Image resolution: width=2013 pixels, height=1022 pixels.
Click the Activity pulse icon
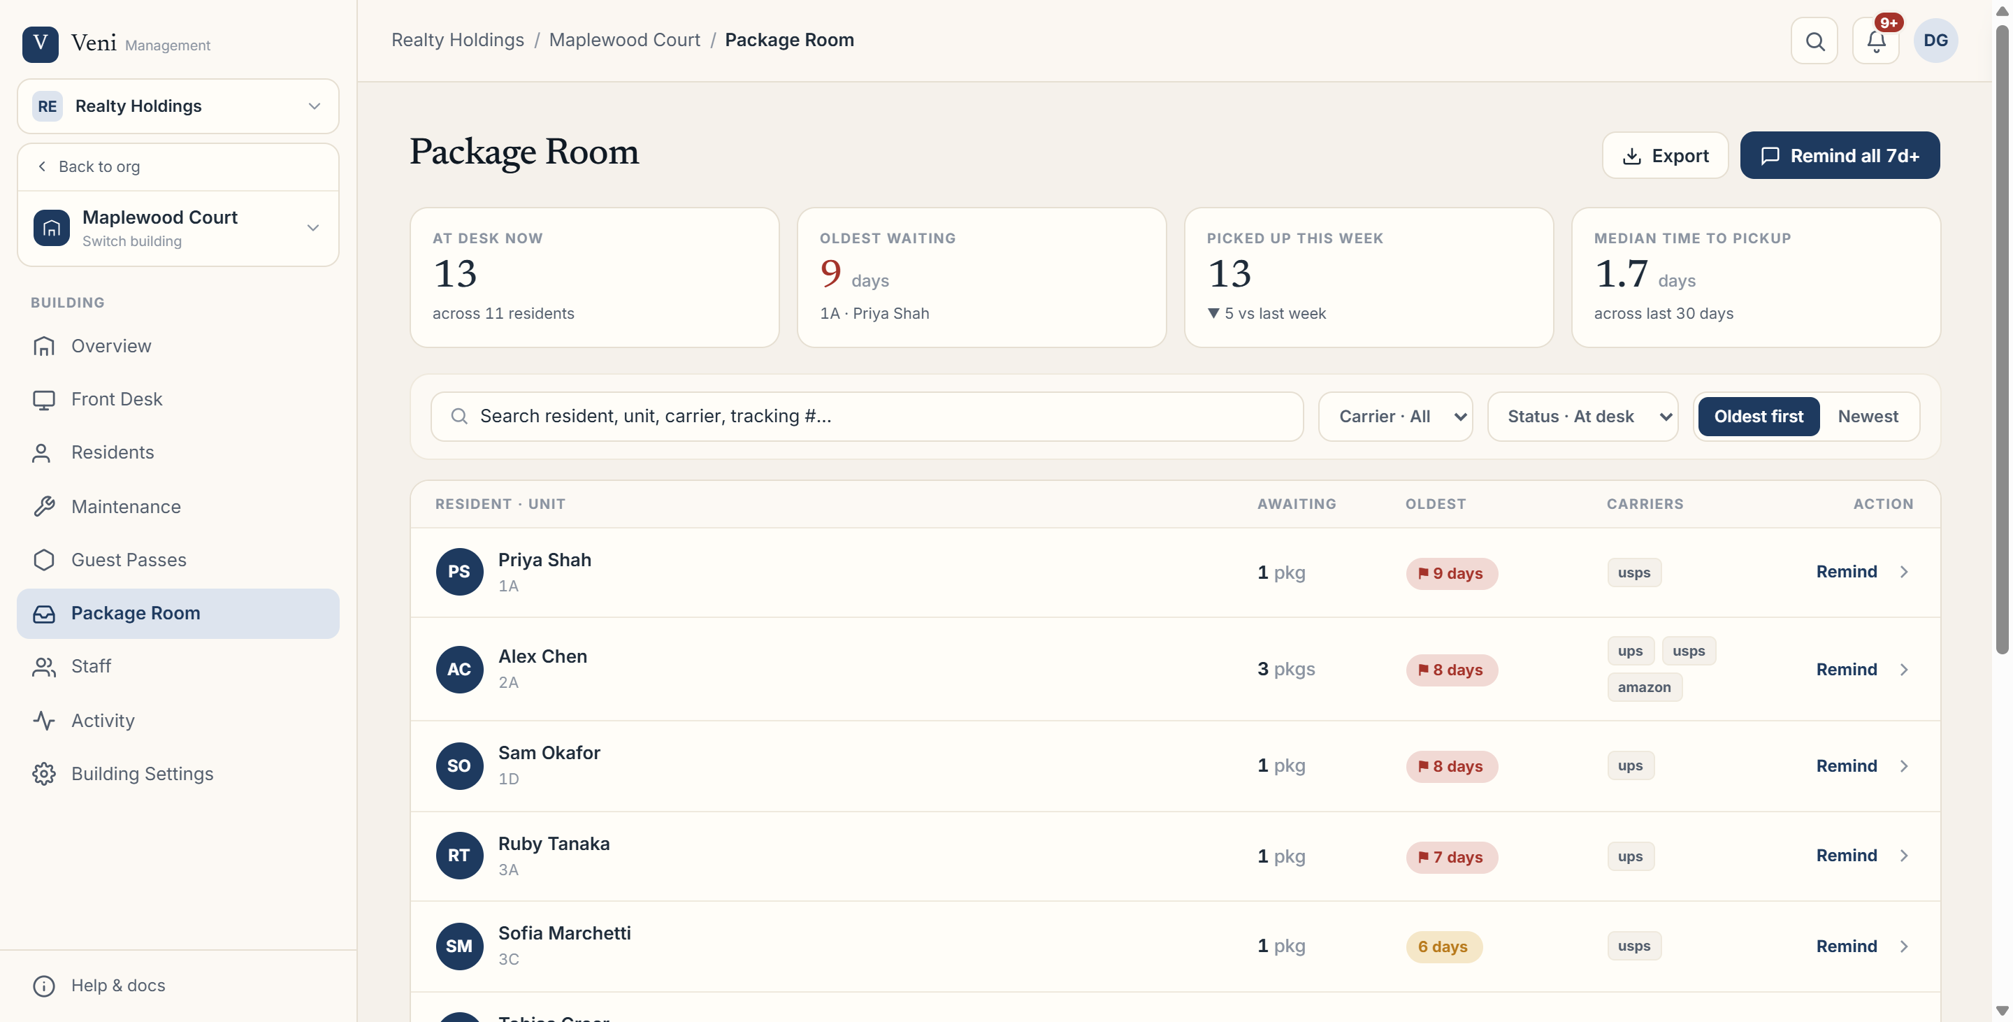tap(44, 721)
